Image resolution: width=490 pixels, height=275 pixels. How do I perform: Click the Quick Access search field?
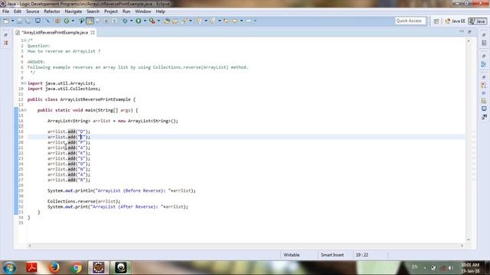tap(410, 21)
